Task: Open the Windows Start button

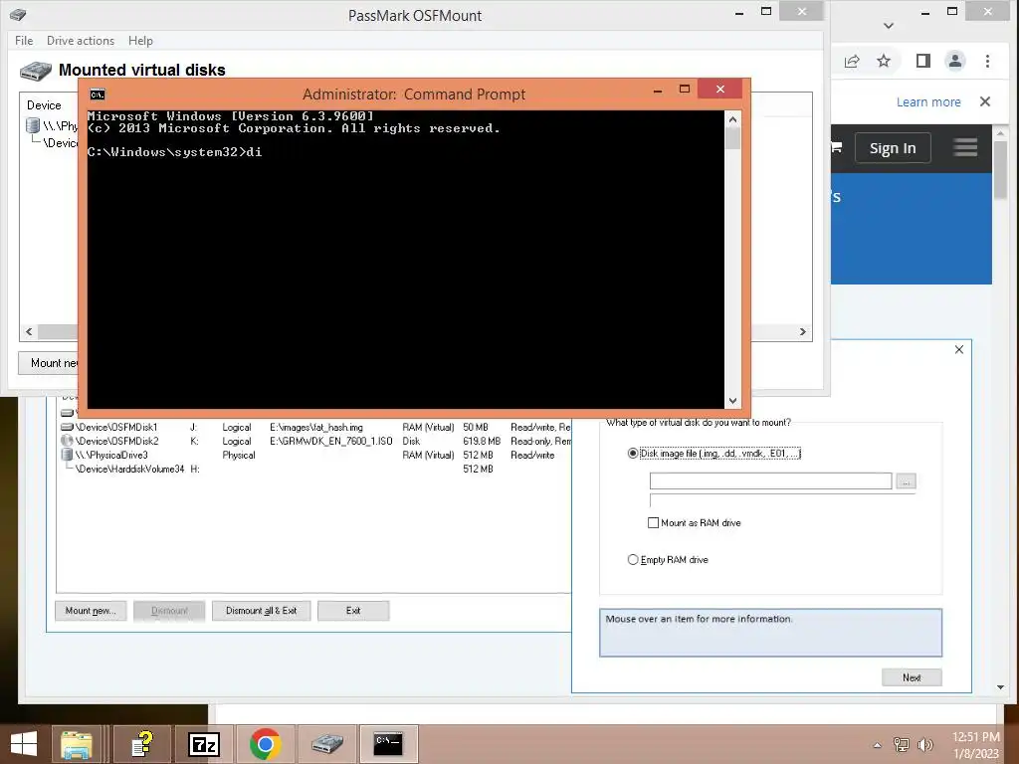Action: 24,744
